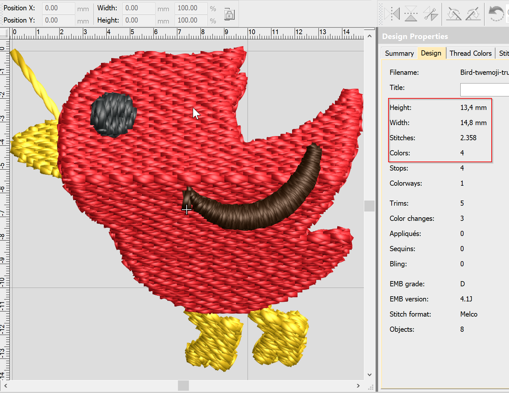The image size is (509, 393).
Task: Click the Mirror Horizontally toolbar icon
Action: point(392,14)
